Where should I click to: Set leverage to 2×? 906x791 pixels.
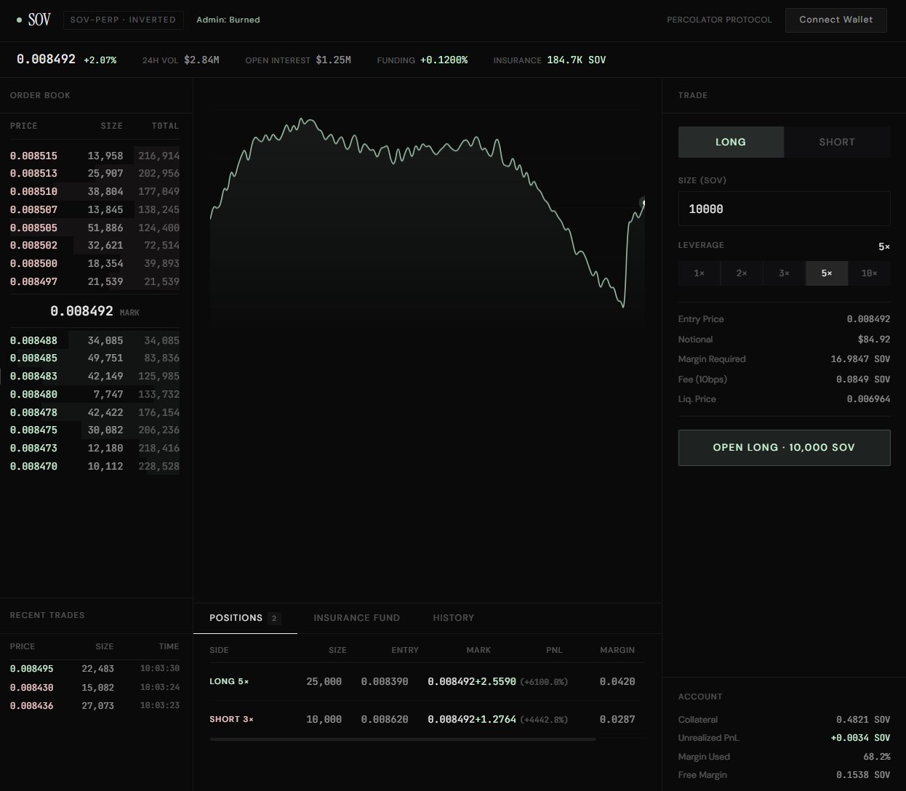[x=742, y=273]
